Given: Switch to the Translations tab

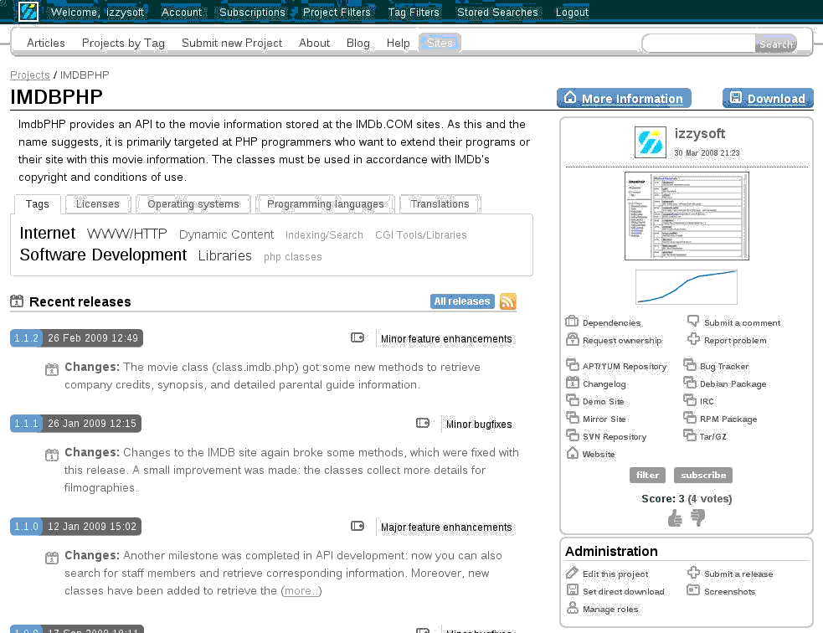Looking at the screenshot, I should [x=440, y=203].
